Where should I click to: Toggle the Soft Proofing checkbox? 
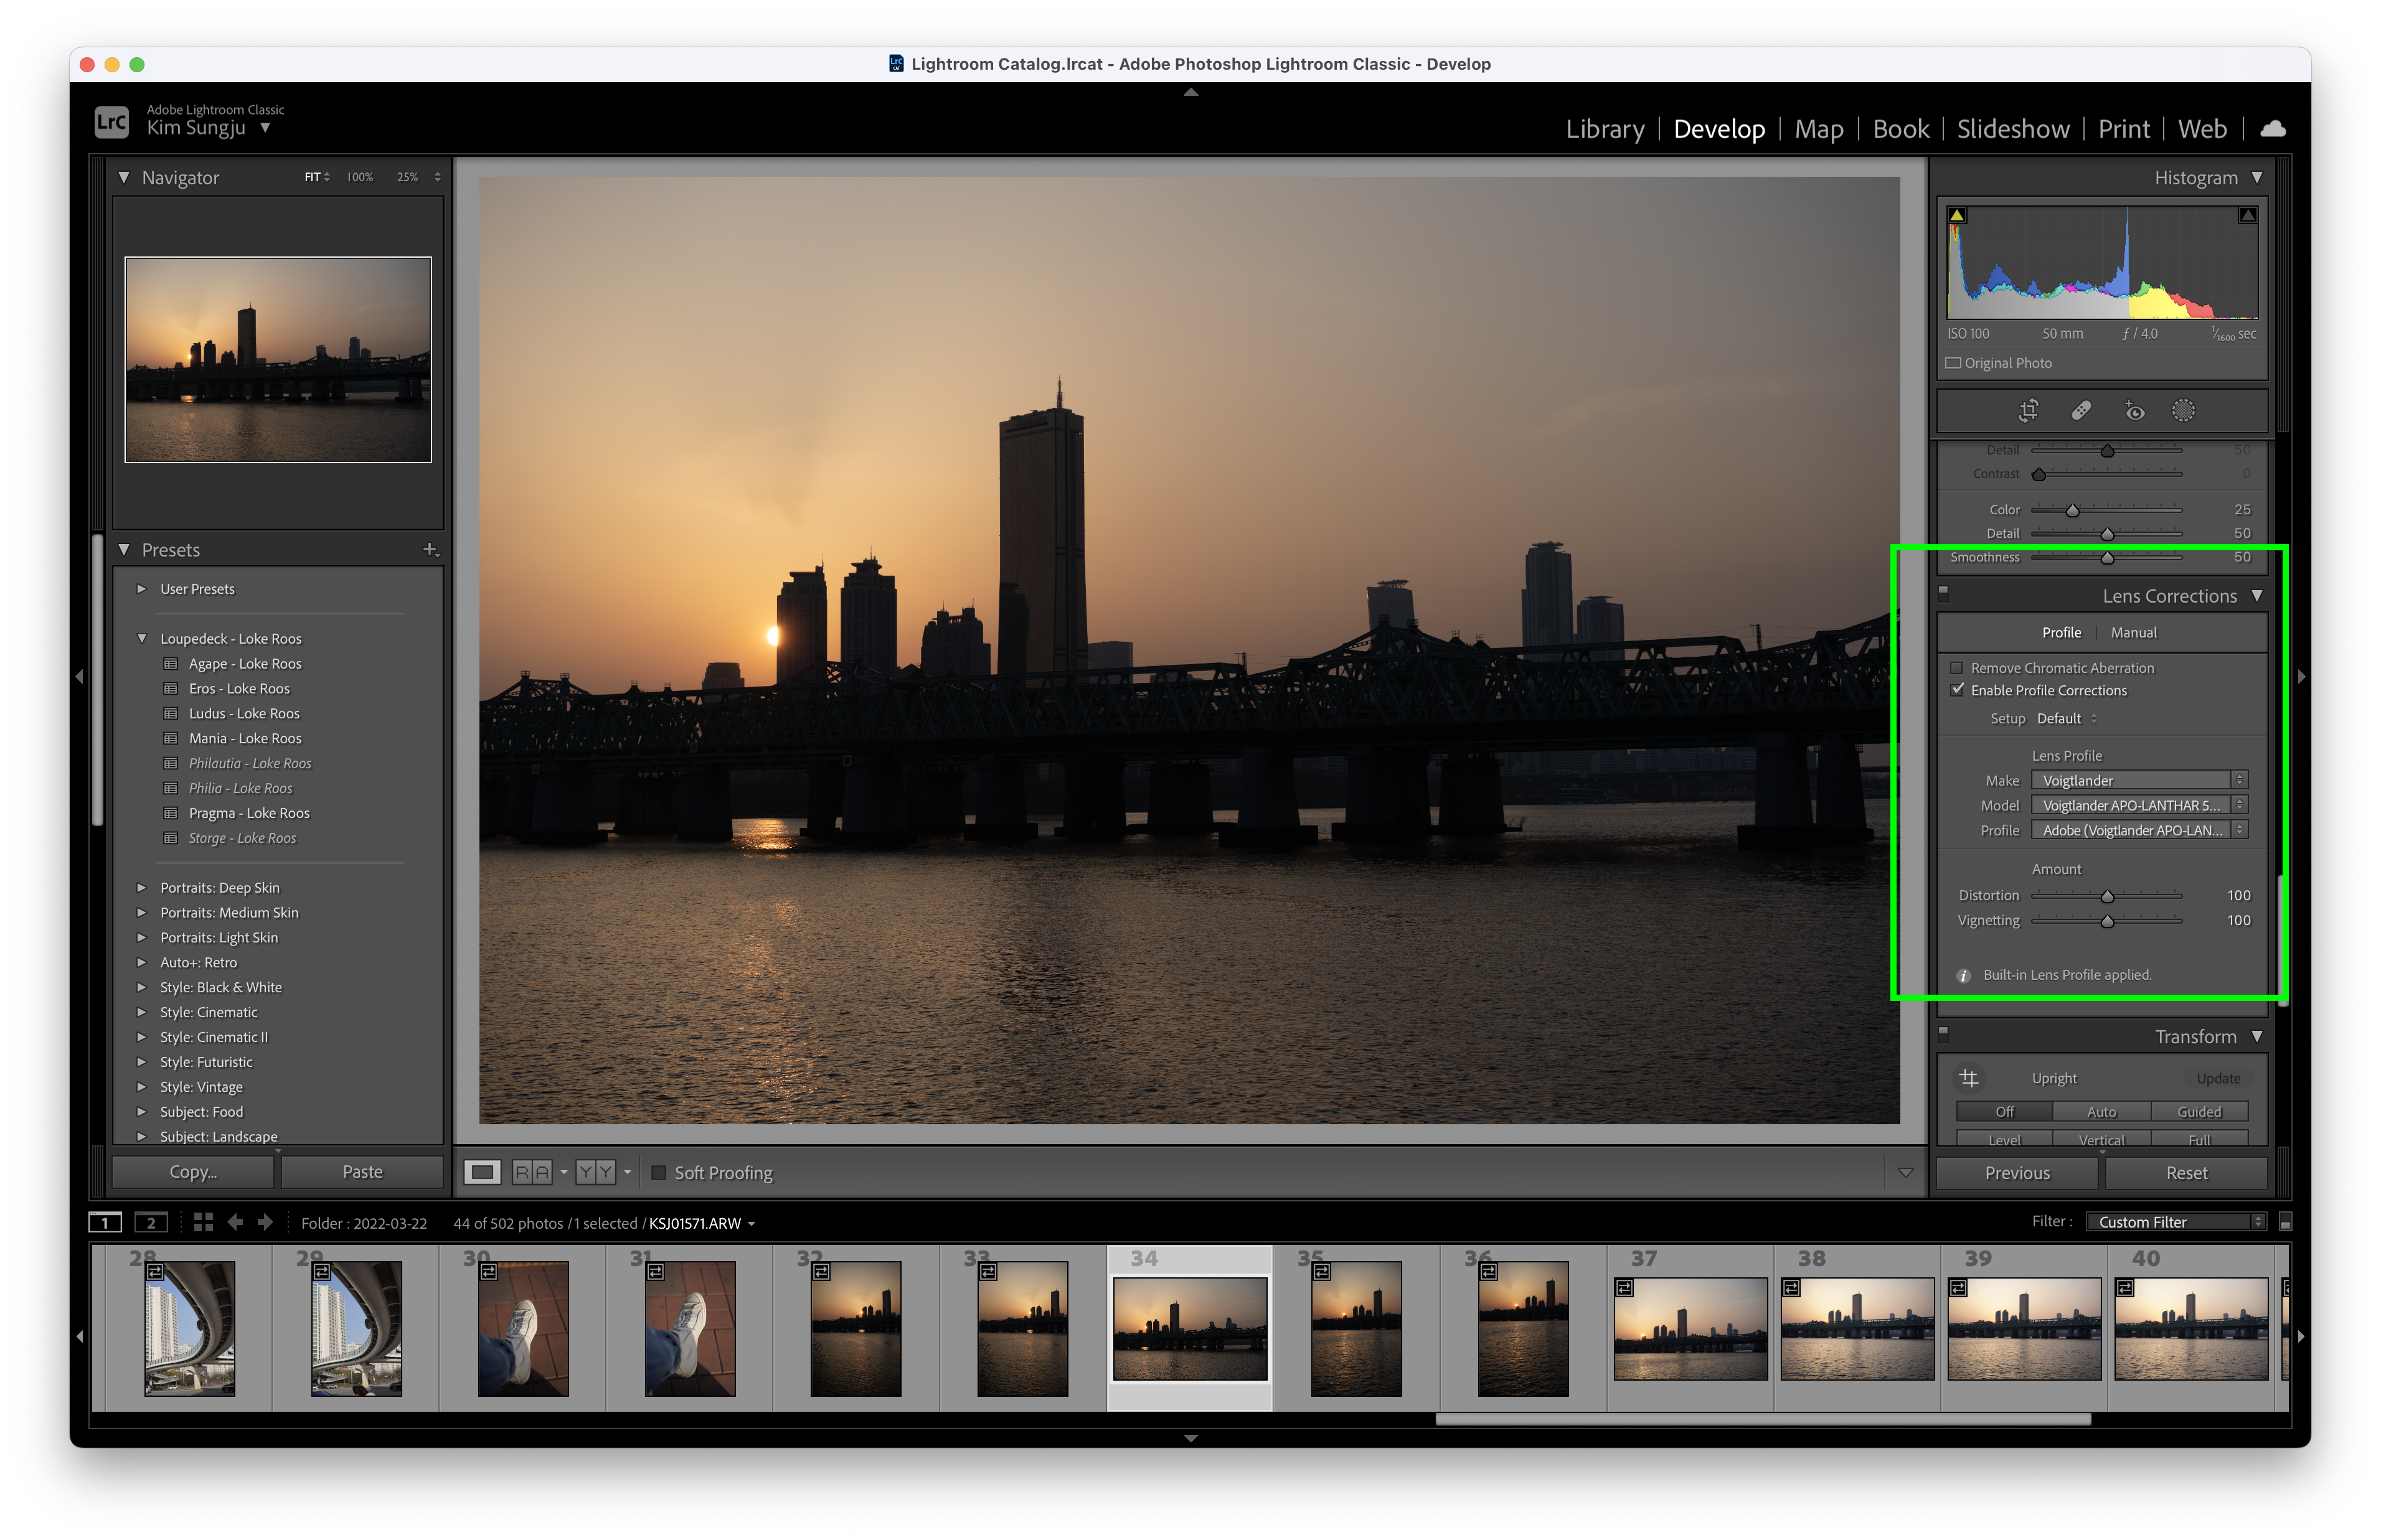(x=659, y=1173)
